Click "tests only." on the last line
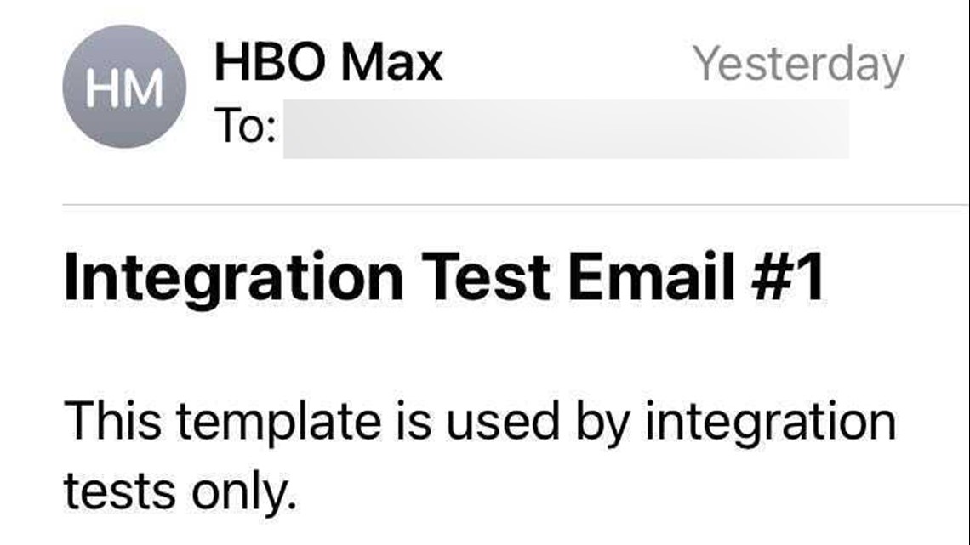 [x=180, y=491]
